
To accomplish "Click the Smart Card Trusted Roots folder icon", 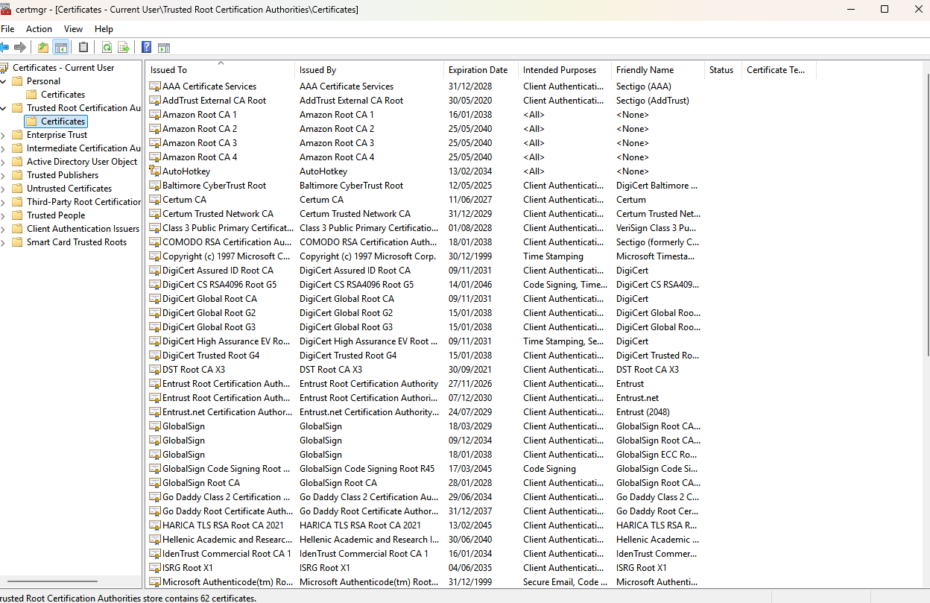I will [17, 242].
